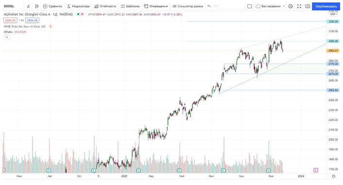The height and width of the screenshot is (185, 343).
Task: Create an alert via Оповещения
Action: [x=156, y=6]
